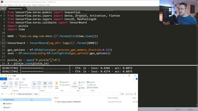Select the Cats-vs-dog-cnn-64x2 folder
The width and height of the screenshot is (198, 111).
(69, 102)
